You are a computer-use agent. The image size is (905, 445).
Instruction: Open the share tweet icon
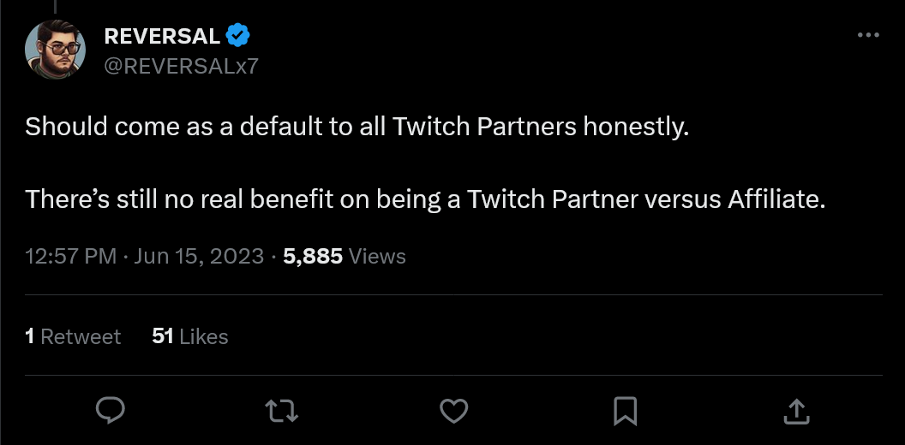[x=796, y=411]
